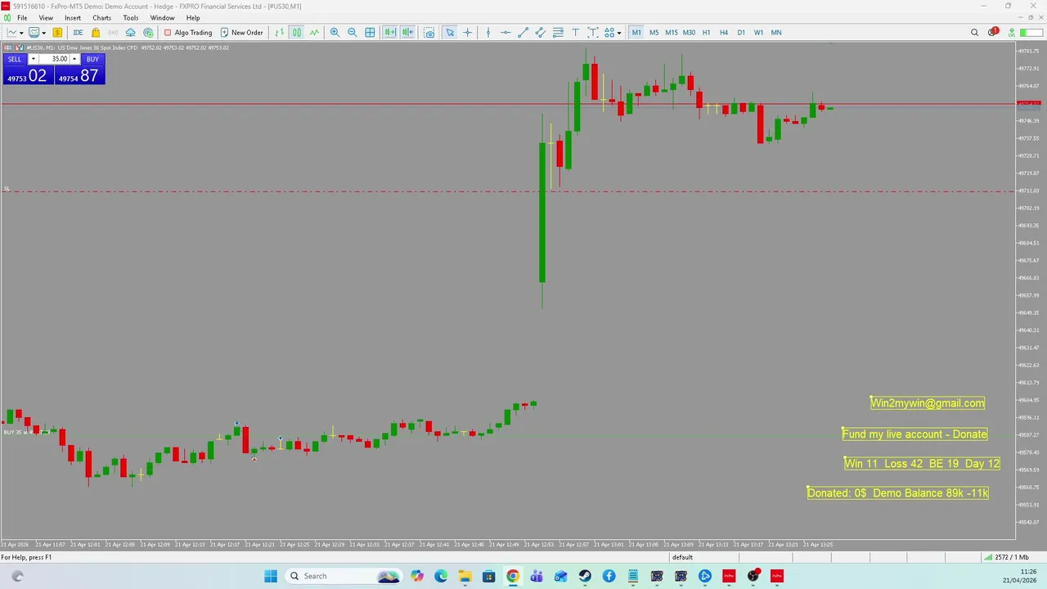This screenshot has height=589, width=1047.
Task: Open the IDE MetaEditor
Action: tap(78, 33)
